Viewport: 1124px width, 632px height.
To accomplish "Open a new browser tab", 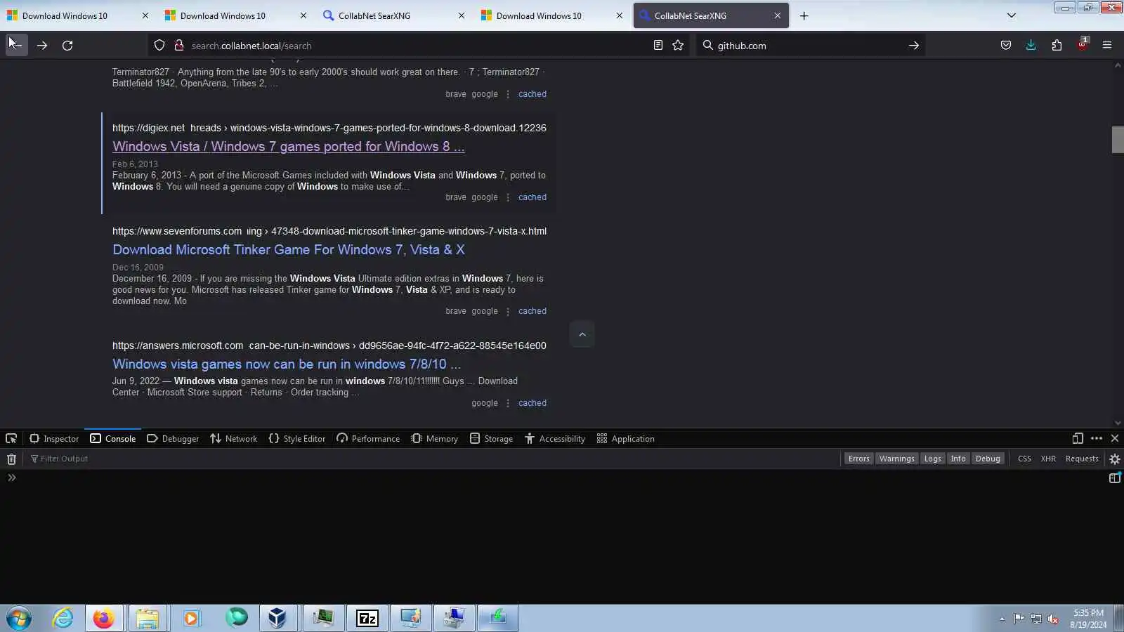I will 804,15.
